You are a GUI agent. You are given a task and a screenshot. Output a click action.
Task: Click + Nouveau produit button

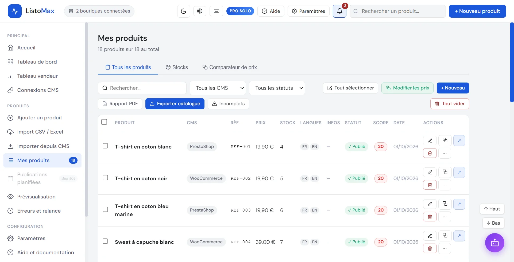coord(477,11)
